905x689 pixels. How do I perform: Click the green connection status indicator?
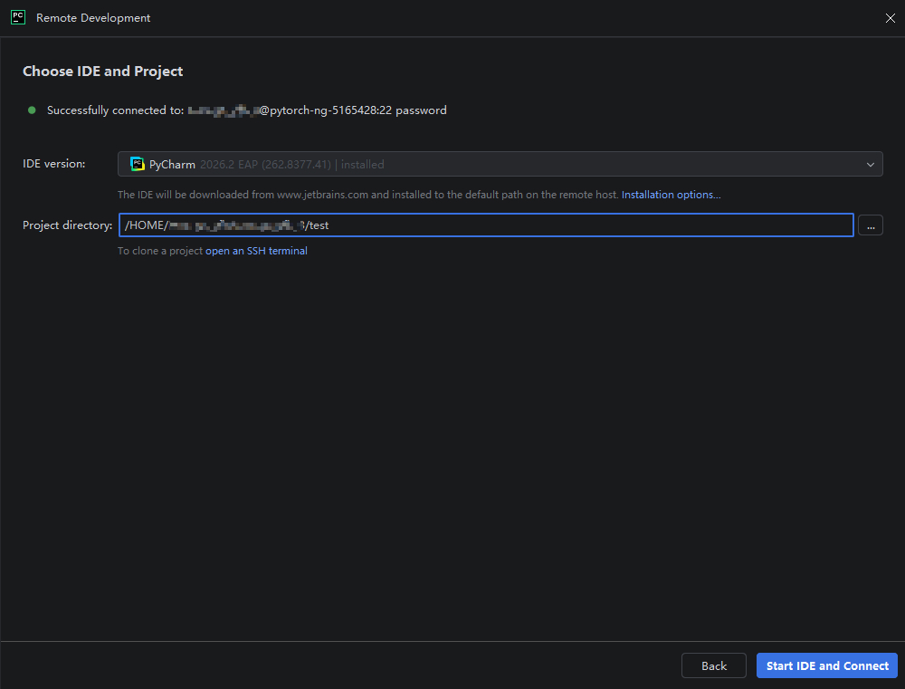pyautogui.click(x=32, y=110)
